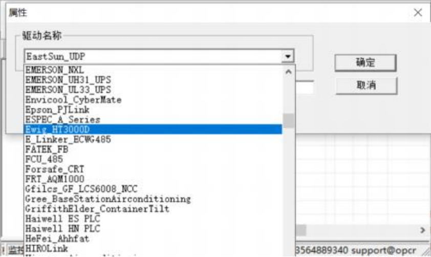Pick FRT_AQM1000 driver entry
Image resolution: width=431 pixels, height=257 pixels.
[x=153, y=179]
